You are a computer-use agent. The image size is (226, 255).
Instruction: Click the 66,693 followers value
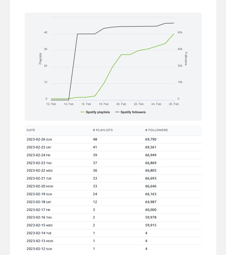coord(151,178)
